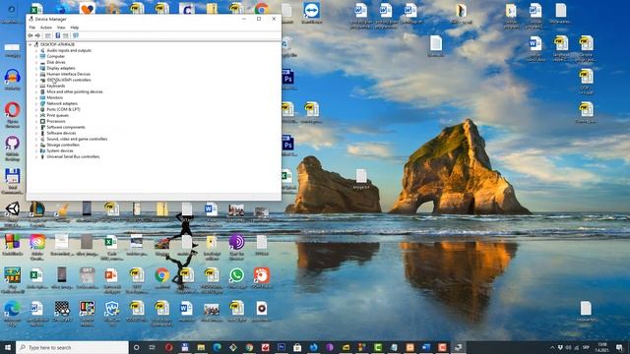Open the View menu
630x354 pixels.
pyautogui.click(x=61, y=28)
